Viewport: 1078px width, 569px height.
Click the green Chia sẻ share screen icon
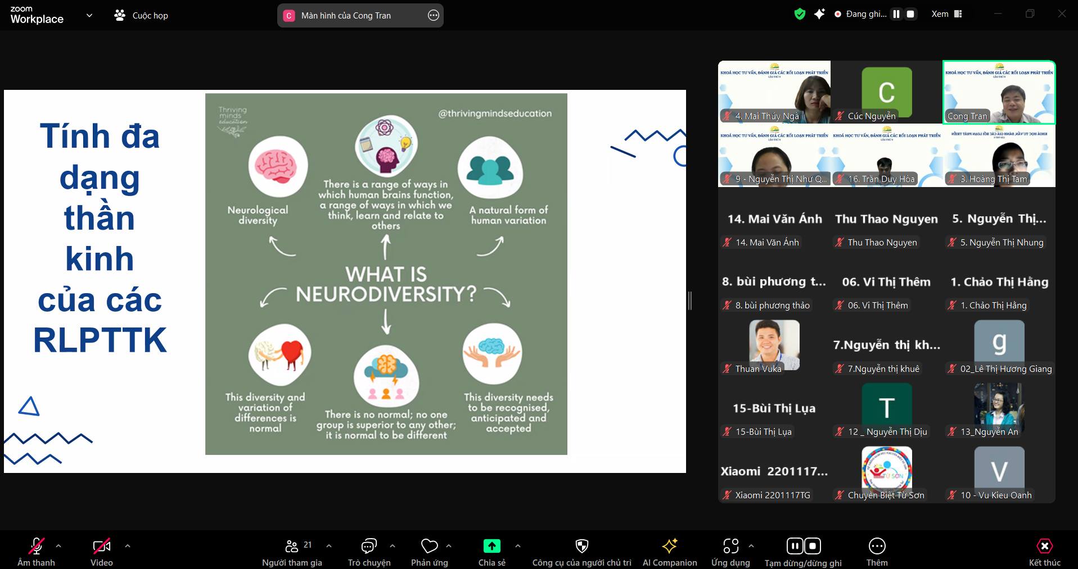[491, 547]
